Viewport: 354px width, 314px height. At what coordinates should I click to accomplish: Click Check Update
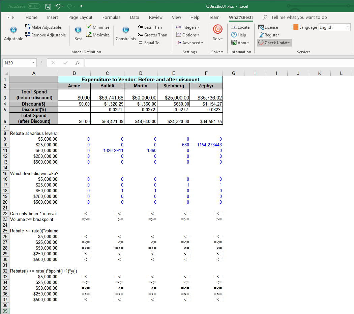coord(274,43)
